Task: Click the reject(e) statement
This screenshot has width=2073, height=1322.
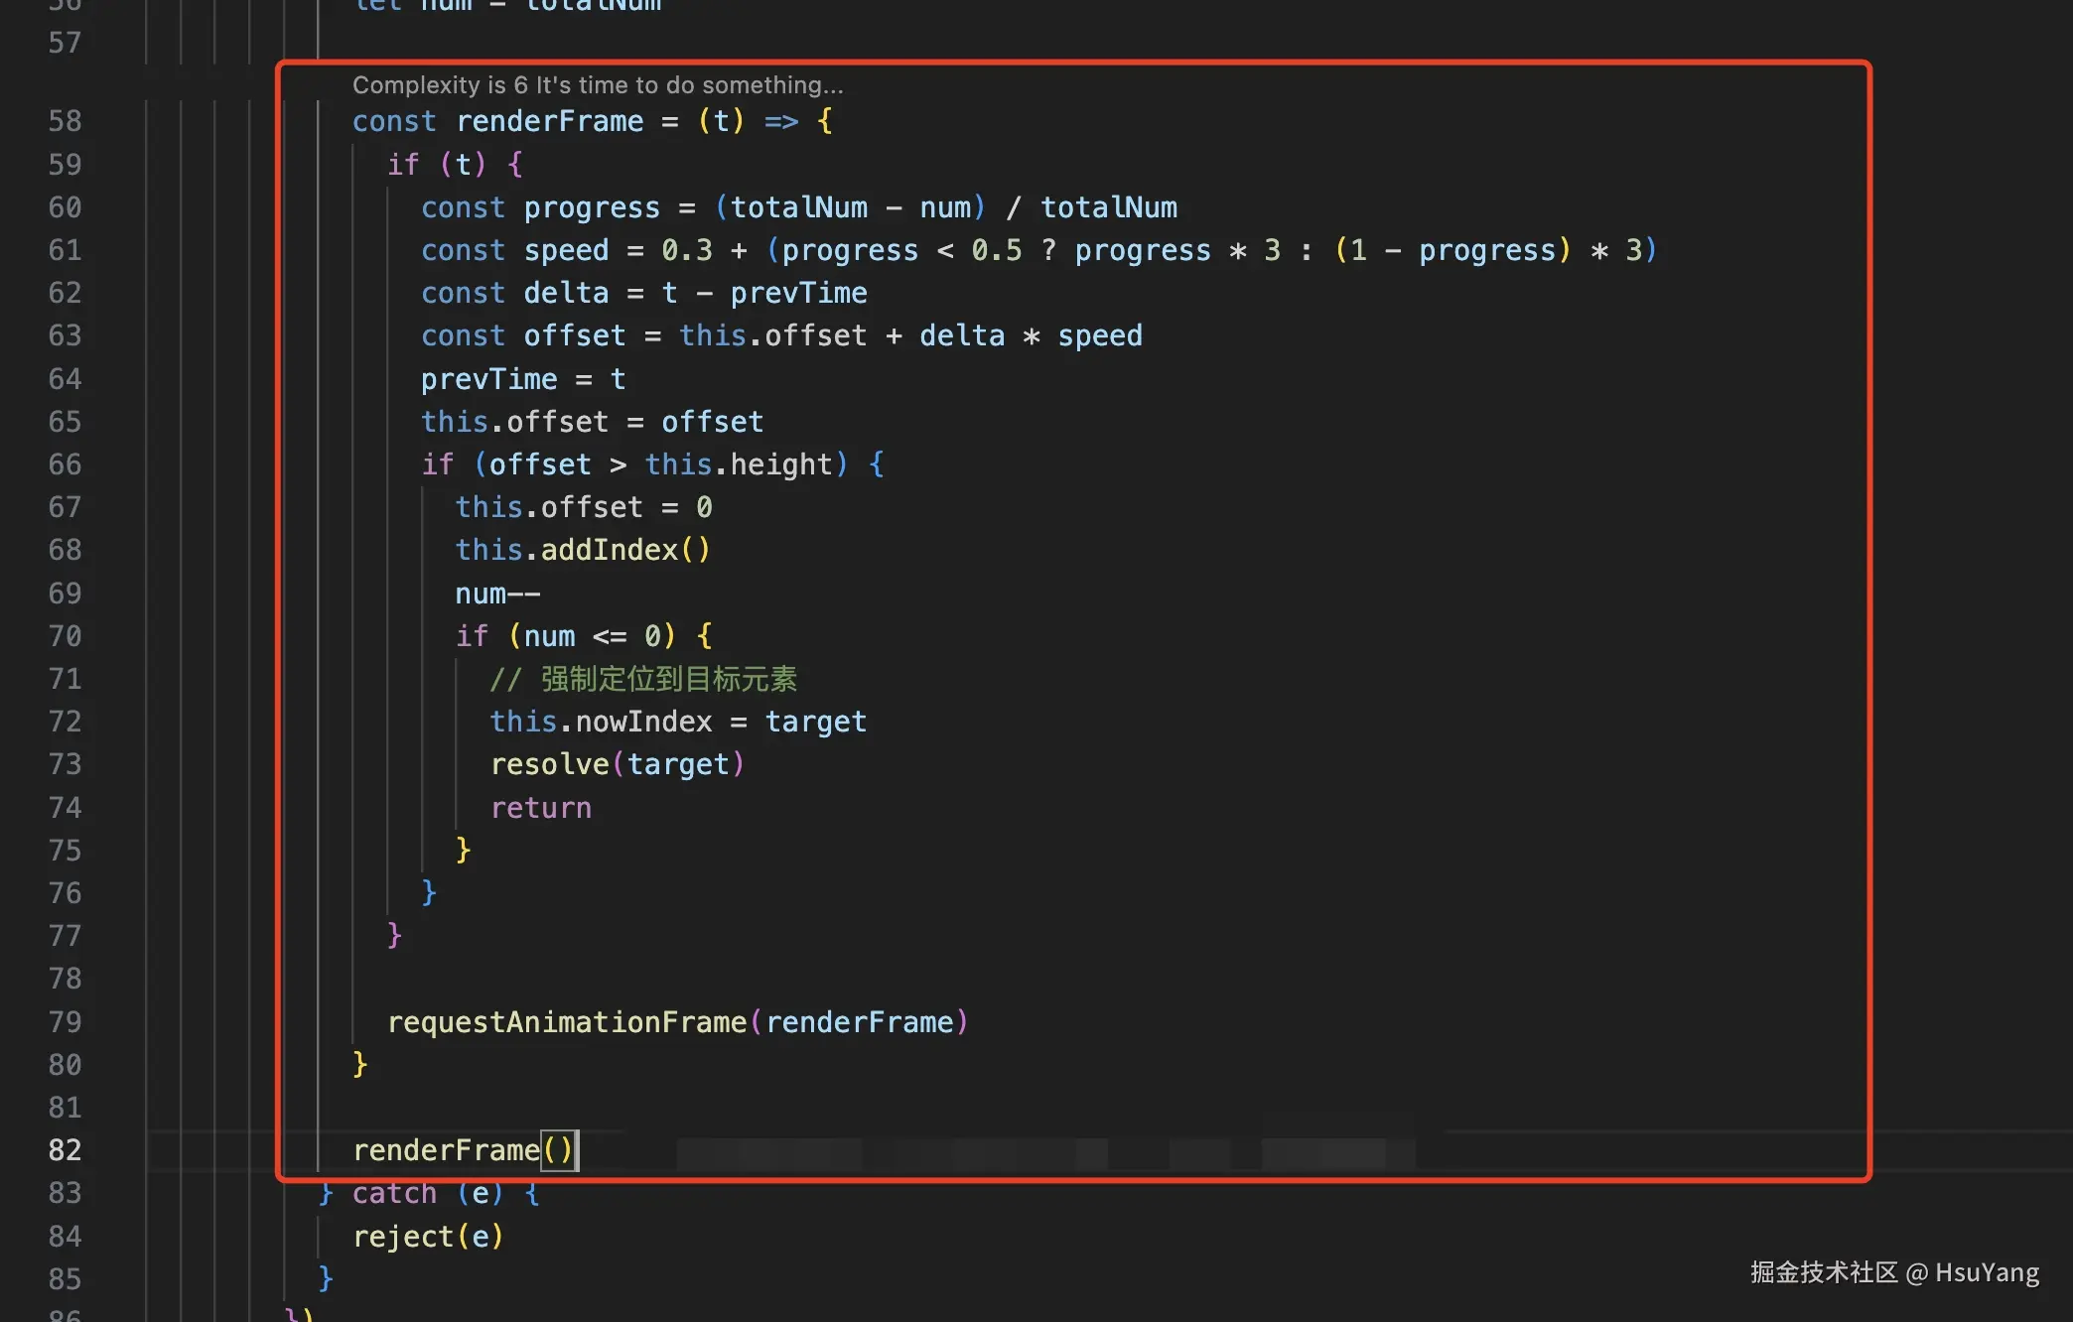Action: [x=428, y=1237]
